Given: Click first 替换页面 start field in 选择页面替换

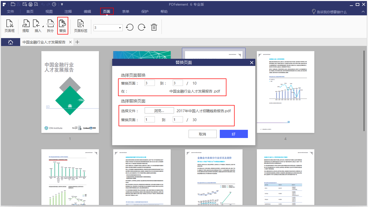Looking at the screenshot, I should coord(150,83).
